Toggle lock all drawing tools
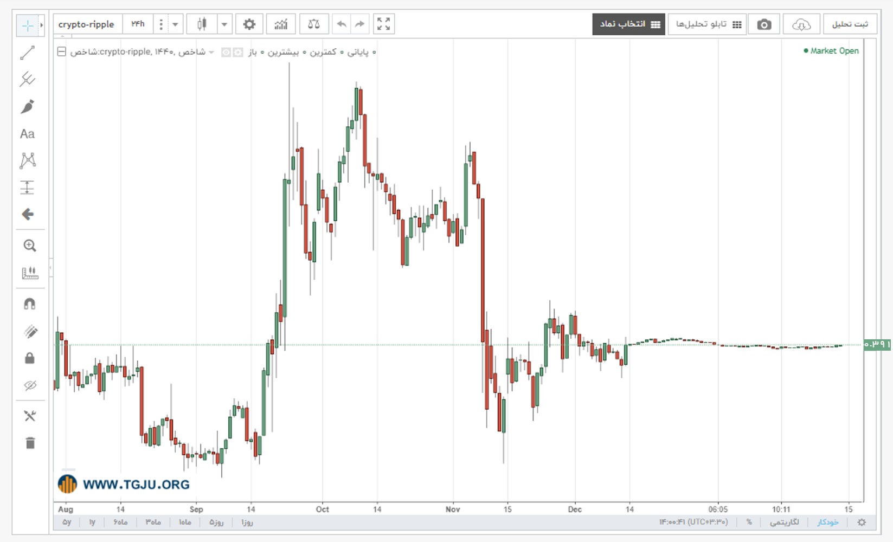893x542 pixels. pos(30,358)
